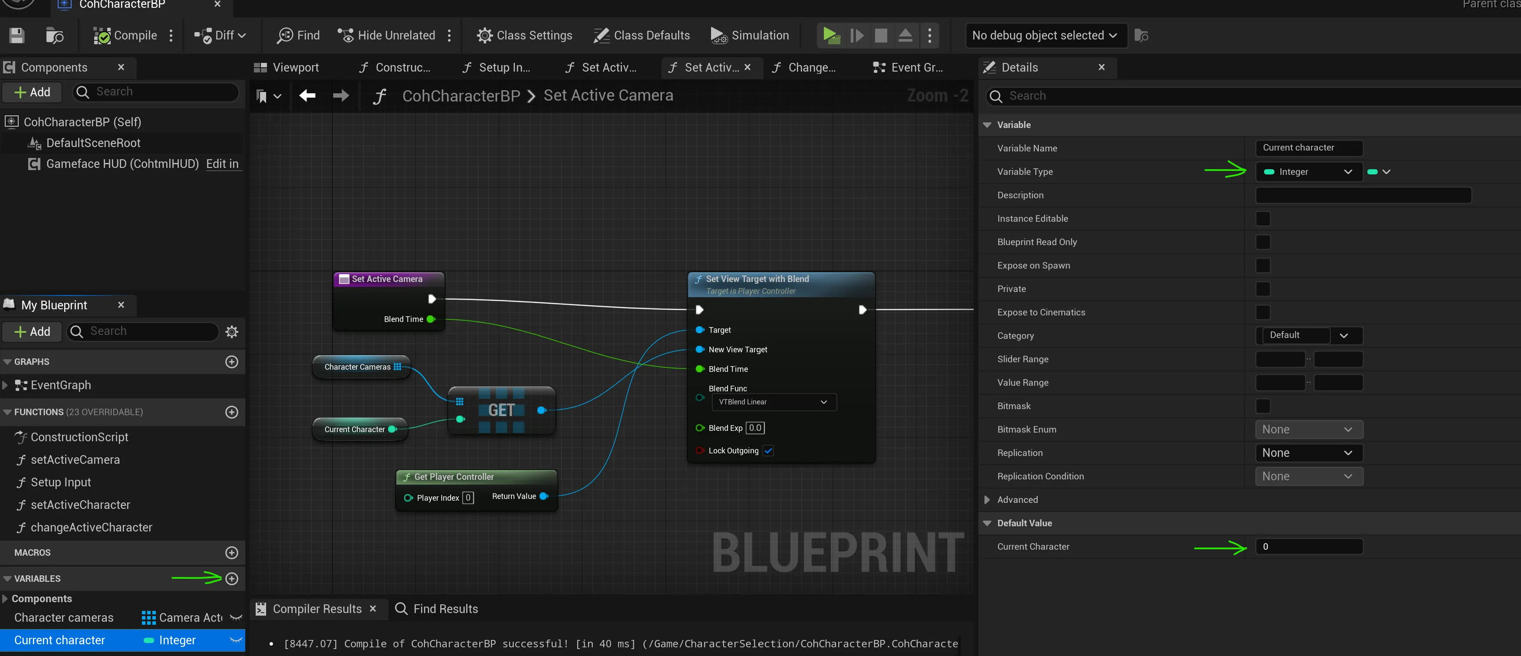Click the Find toolbar button
The height and width of the screenshot is (656, 1521).
tap(299, 36)
